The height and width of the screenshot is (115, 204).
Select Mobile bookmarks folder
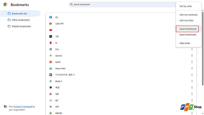pyautogui.click(x=20, y=26)
